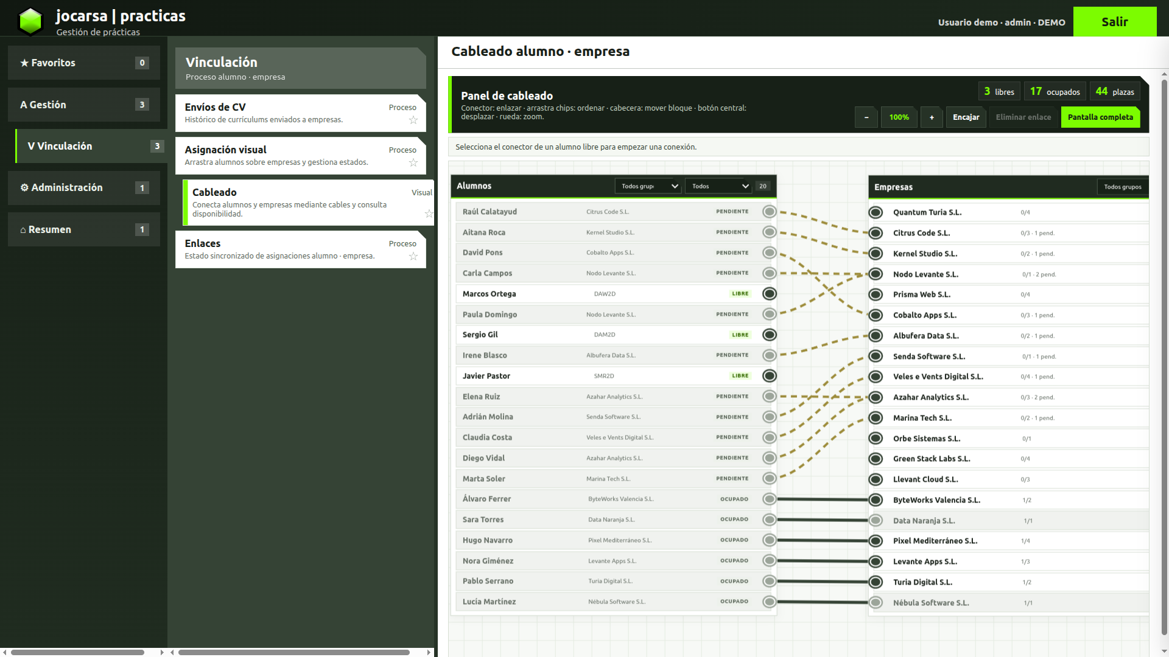
Task: Open the Asignación visual process card
Action: [301, 156]
